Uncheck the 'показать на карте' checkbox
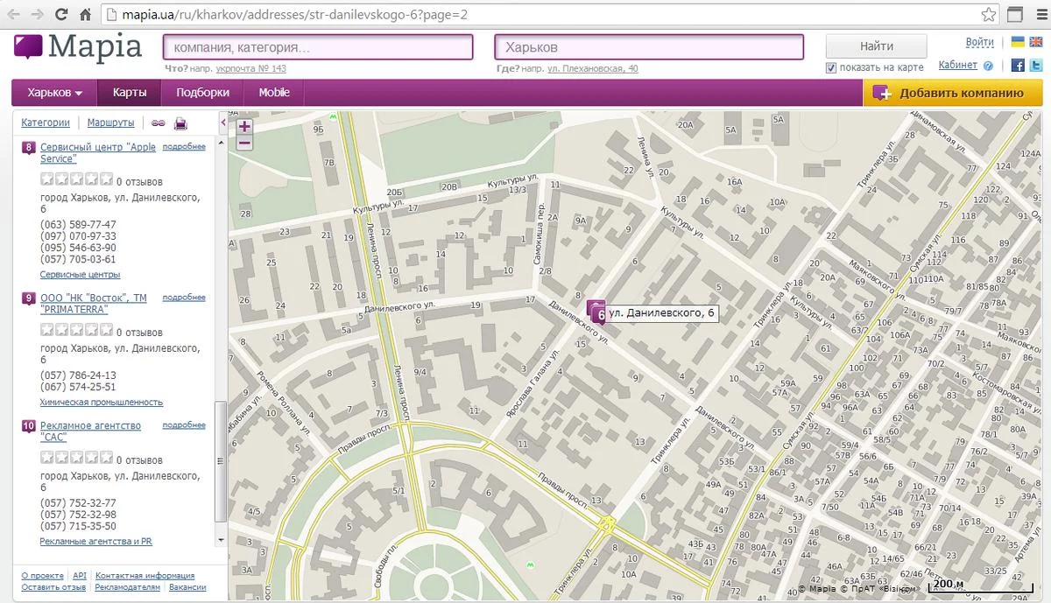 (x=831, y=67)
